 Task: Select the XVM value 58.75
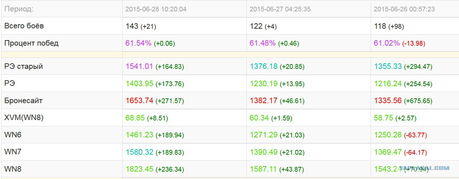(x=383, y=118)
